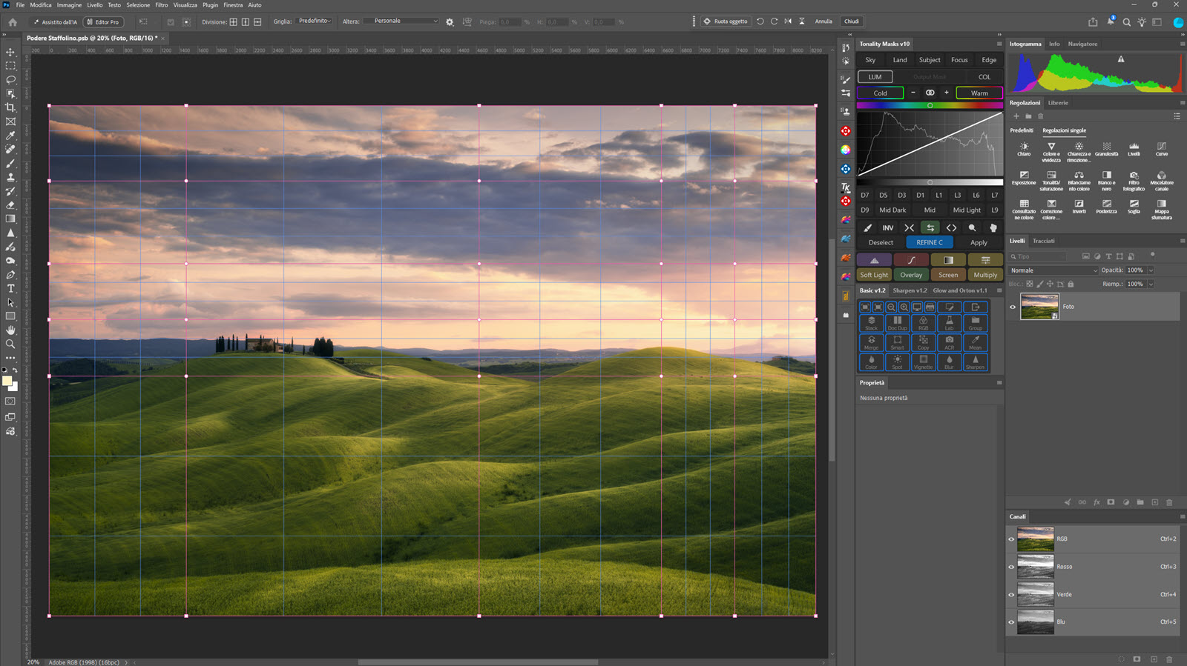The width and height of the screenshot is (1187, 666).
Task: Switch to the Tracciati tab
Action: click(1044, 241)
